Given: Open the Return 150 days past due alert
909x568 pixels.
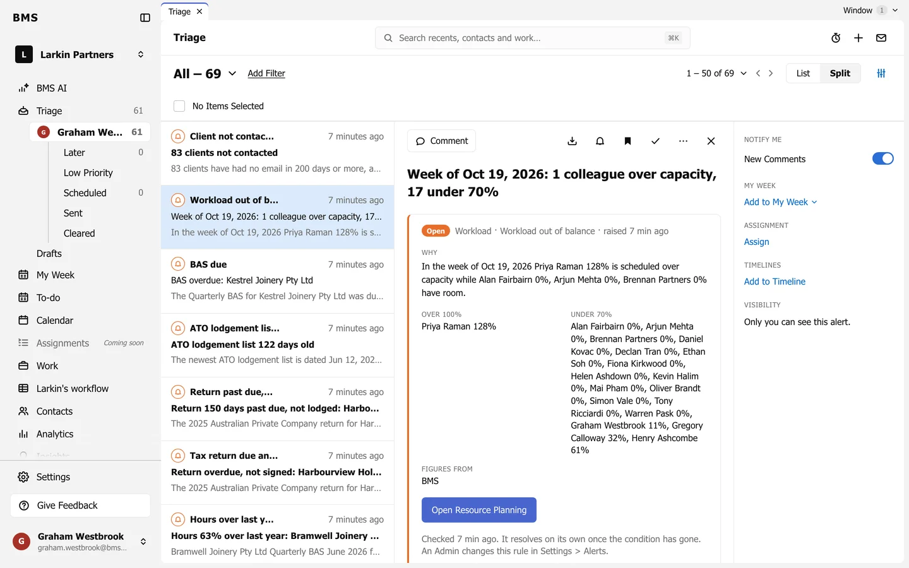Looking at the screenshot, I should (x=277, y=408).
